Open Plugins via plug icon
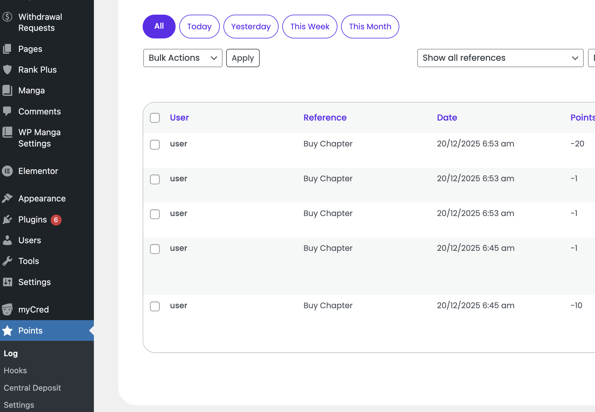Viewport: 595px width, 412px height. pos(7,219)
